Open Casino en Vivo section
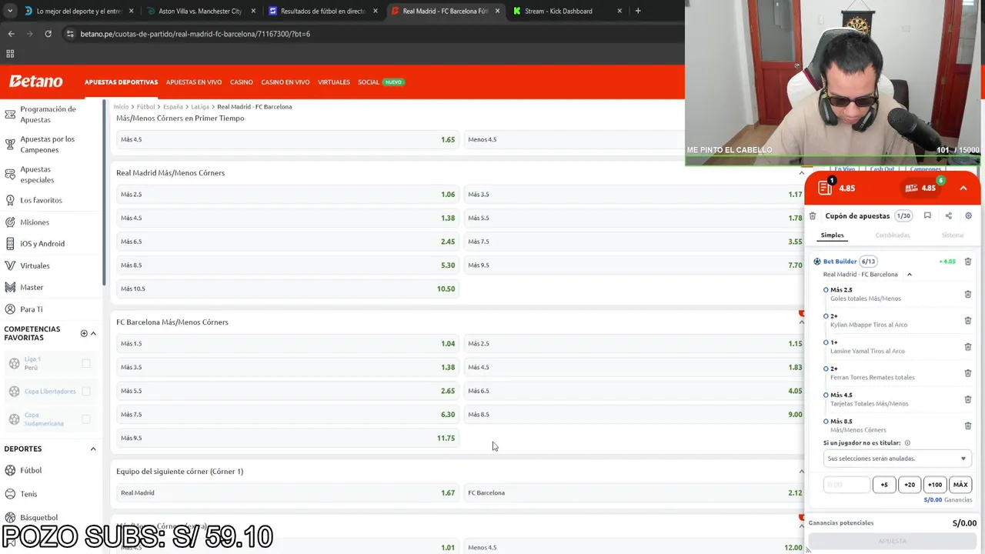The height and width of the screenshot is (554, 985). (x=285, y=82)
